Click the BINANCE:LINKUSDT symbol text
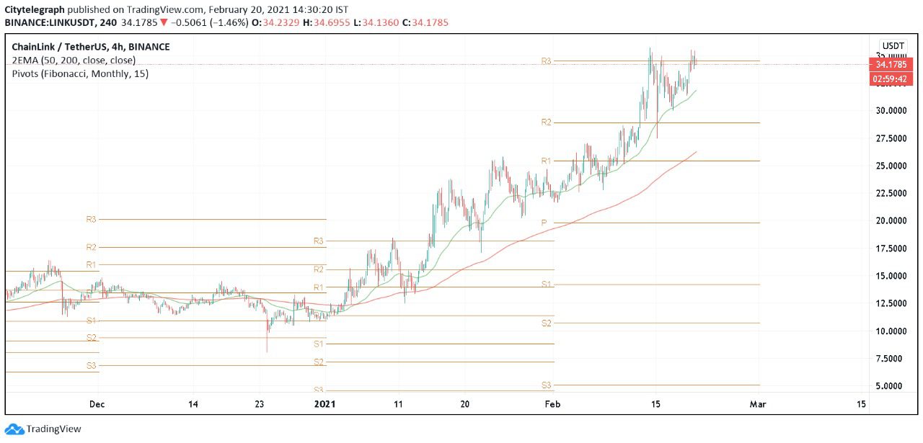 point(50,22)
